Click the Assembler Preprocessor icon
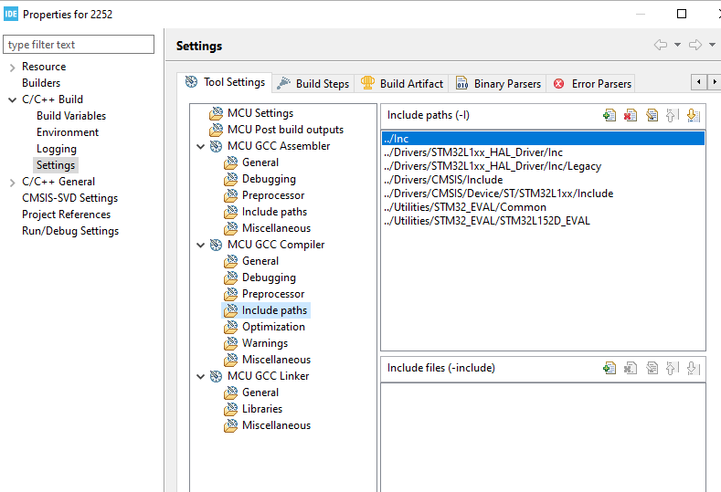 tap(231, 195)
